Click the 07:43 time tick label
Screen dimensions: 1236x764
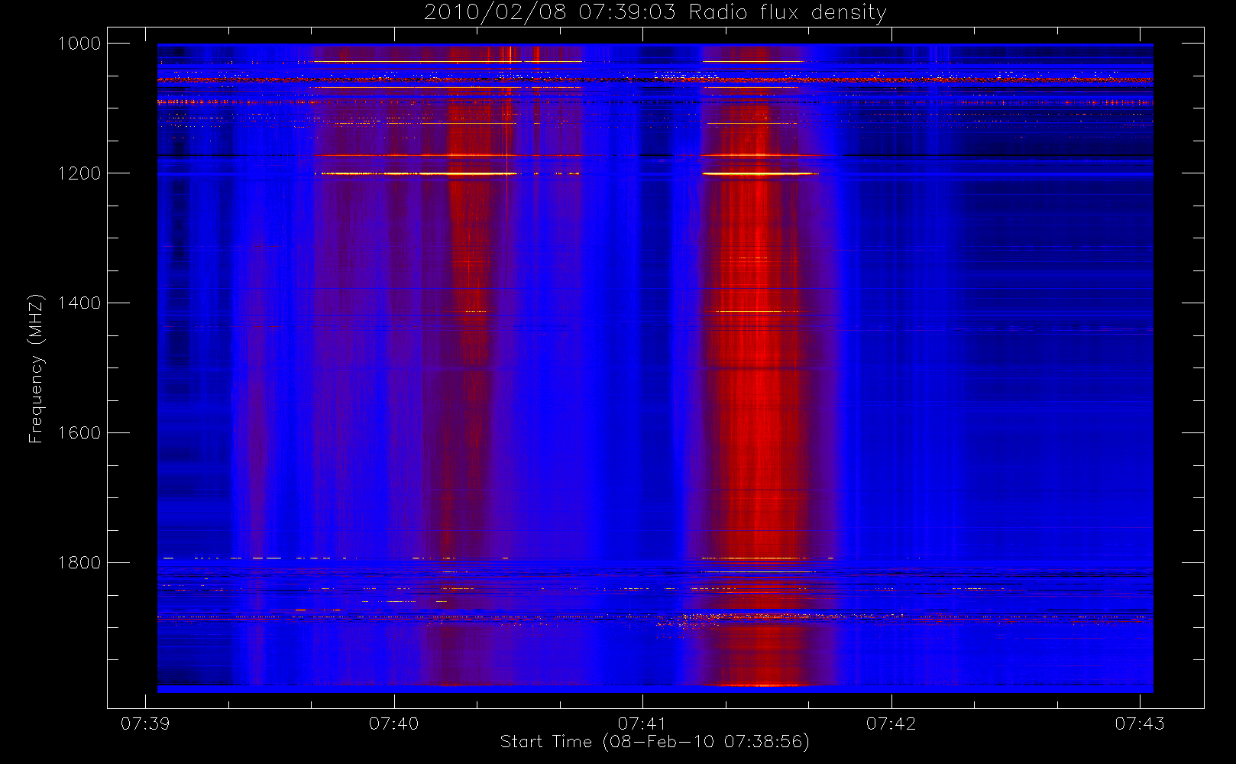1140,724
